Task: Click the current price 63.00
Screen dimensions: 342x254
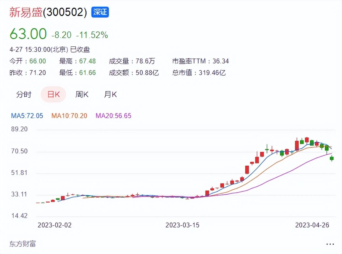Action: (x=28, y=34)
